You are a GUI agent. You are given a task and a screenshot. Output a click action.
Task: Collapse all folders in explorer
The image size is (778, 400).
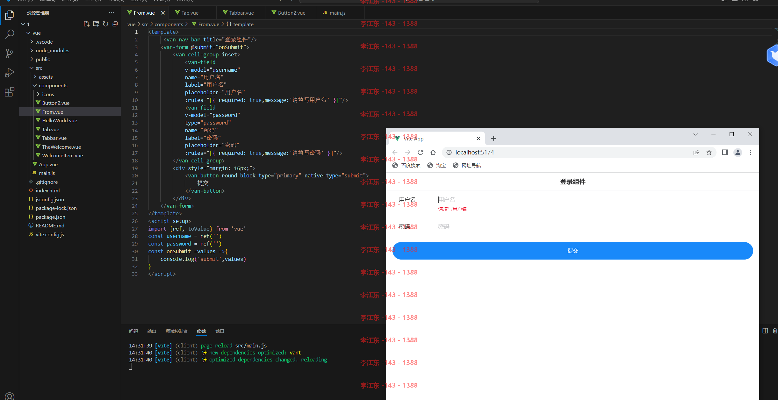(x=115, y=24)
